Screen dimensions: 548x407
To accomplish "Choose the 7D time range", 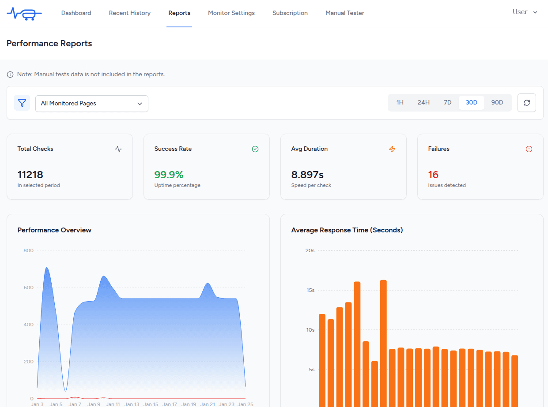I will [x=447, y=103].
